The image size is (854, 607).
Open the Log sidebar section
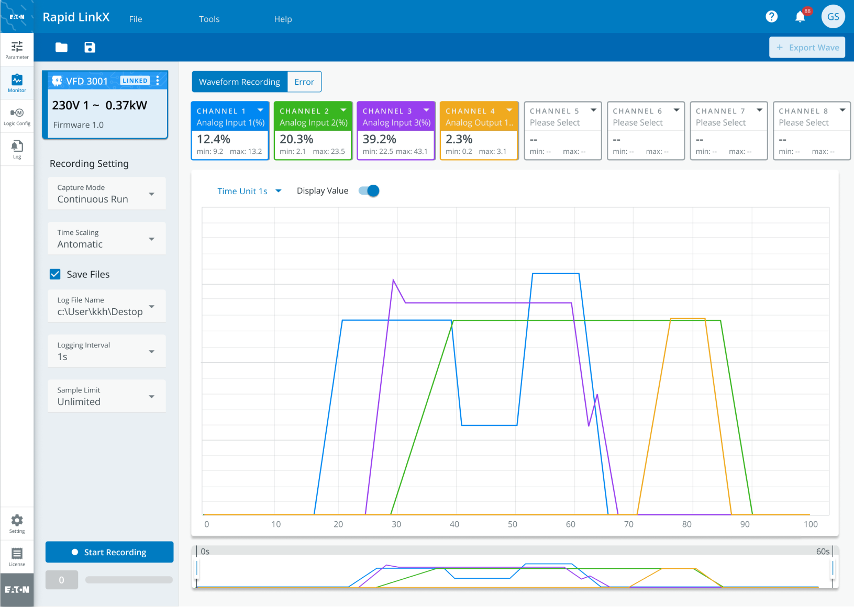click(x=17, y=149)
